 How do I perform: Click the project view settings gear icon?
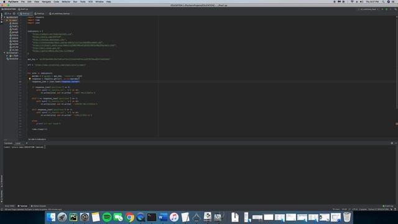14,14
